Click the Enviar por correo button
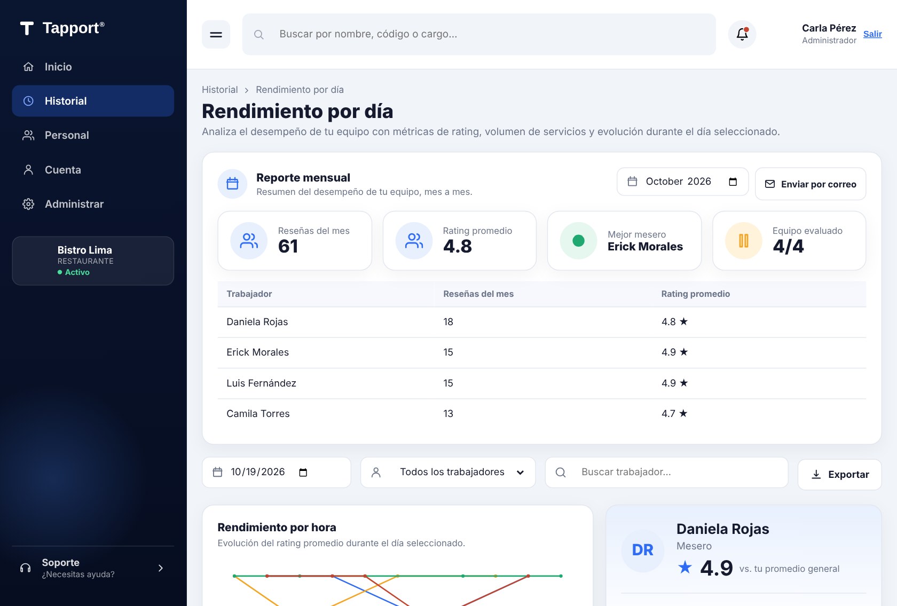 click(811, 184)
